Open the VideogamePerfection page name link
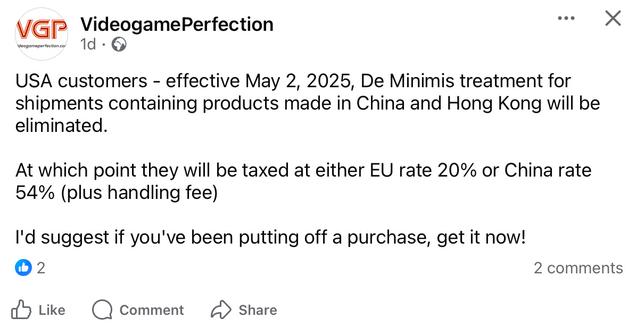The image size is (636, 326). pos(177,24)
